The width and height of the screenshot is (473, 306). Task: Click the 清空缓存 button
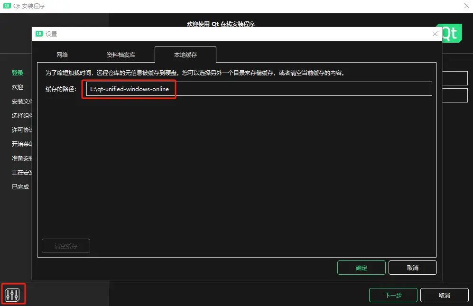(x=65, y=245)
